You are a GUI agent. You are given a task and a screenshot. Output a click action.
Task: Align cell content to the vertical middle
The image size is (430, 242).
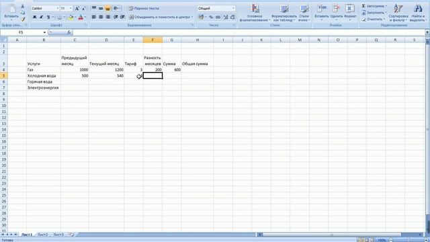tap(101, 9)
